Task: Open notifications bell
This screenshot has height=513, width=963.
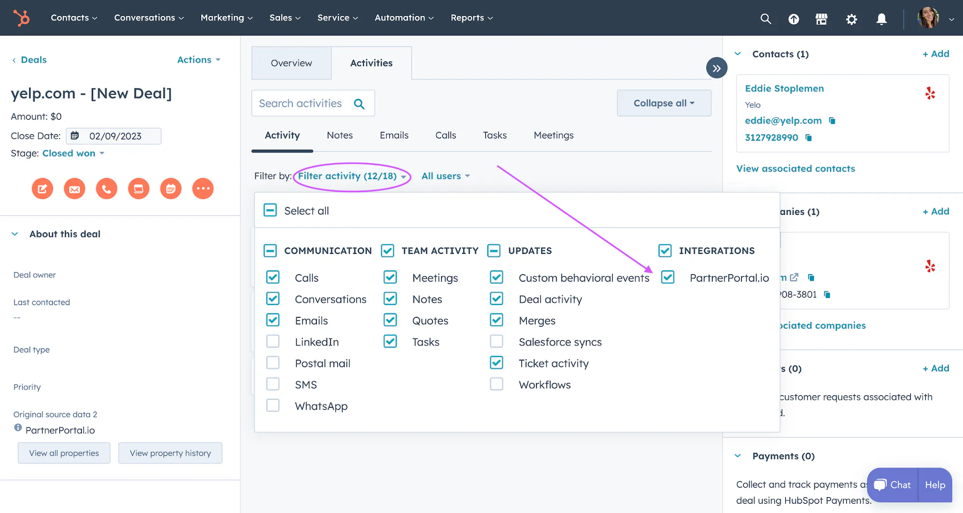Action: pos(881,19)
